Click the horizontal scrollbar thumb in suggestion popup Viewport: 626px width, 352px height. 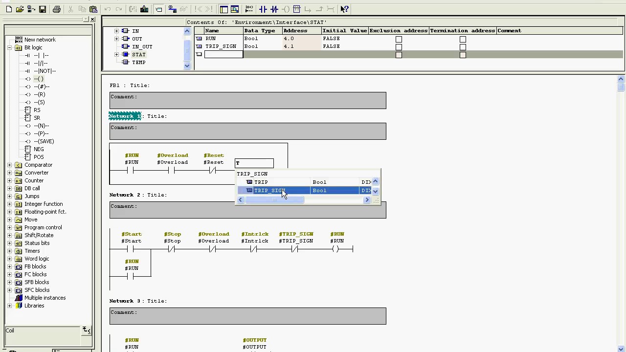(274, 200)
